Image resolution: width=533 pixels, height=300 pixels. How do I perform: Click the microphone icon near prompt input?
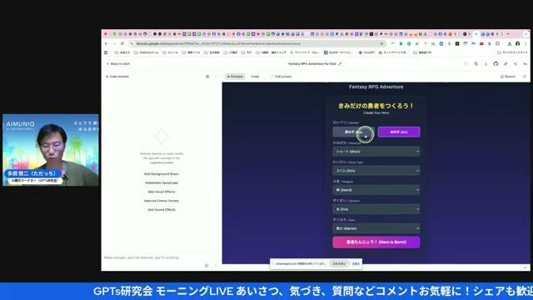(207, 266)
